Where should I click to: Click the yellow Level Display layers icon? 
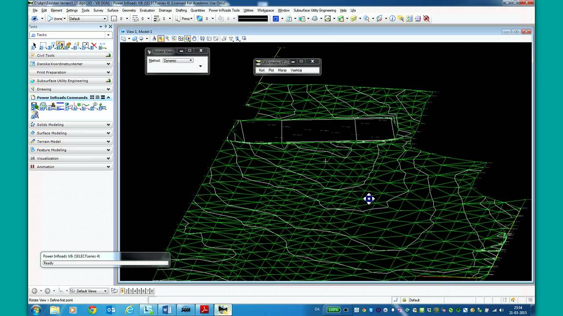(x=353, y=18)
